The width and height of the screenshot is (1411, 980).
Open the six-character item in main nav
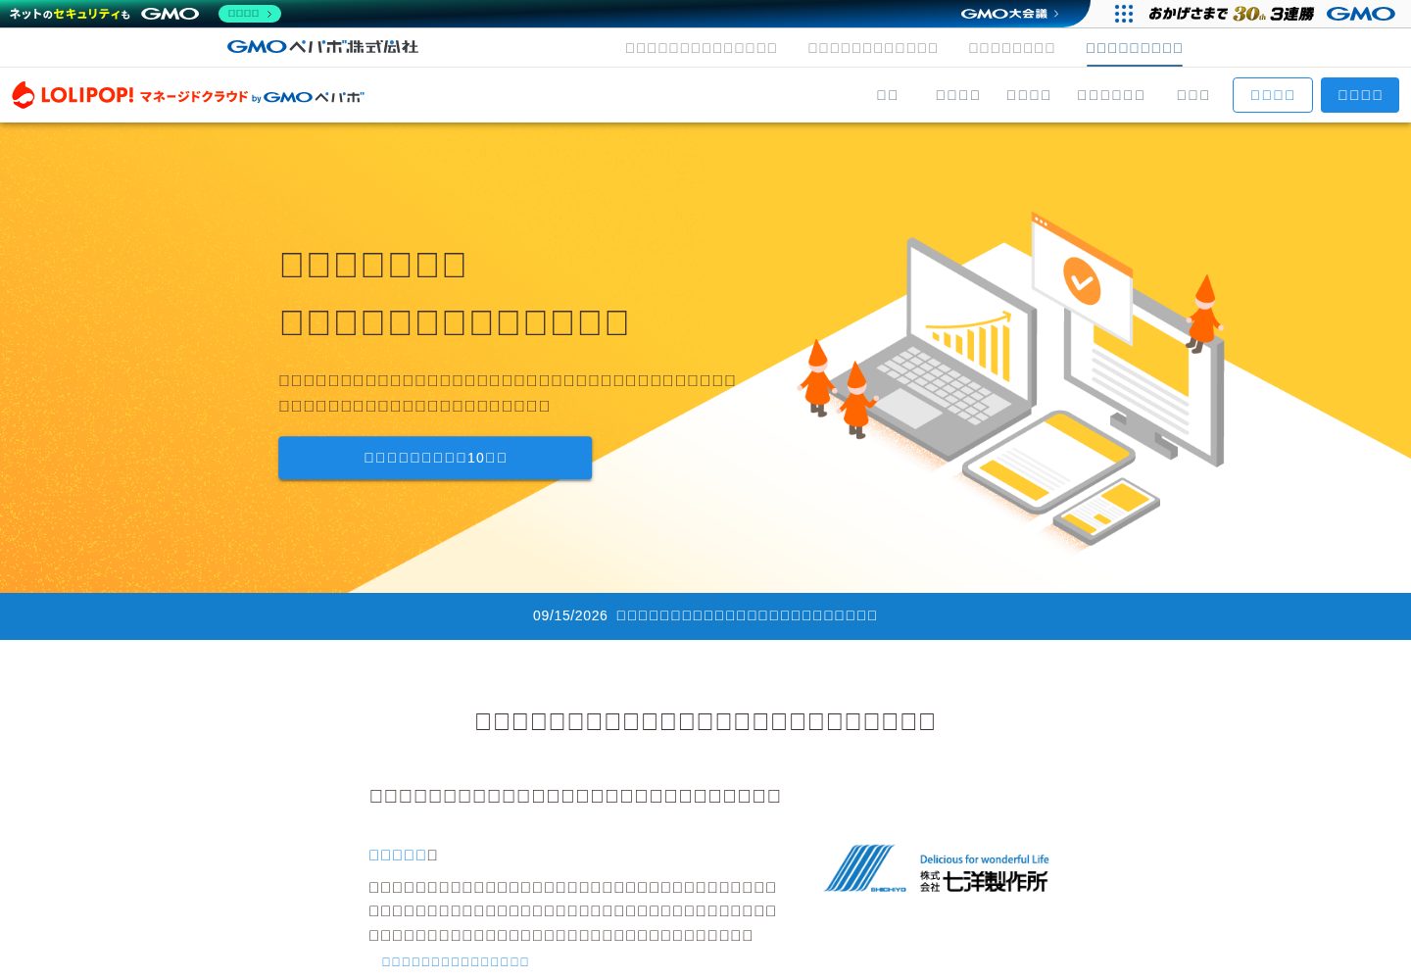coord(1110,95)
